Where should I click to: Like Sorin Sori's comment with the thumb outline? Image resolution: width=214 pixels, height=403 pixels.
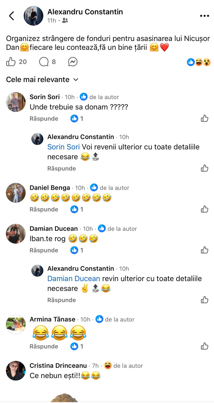204,118
